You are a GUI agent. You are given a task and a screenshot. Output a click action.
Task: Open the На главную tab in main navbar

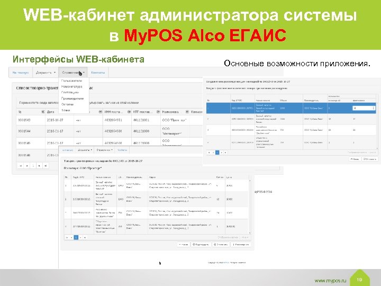pyautogui.click(x=21, y=73)
